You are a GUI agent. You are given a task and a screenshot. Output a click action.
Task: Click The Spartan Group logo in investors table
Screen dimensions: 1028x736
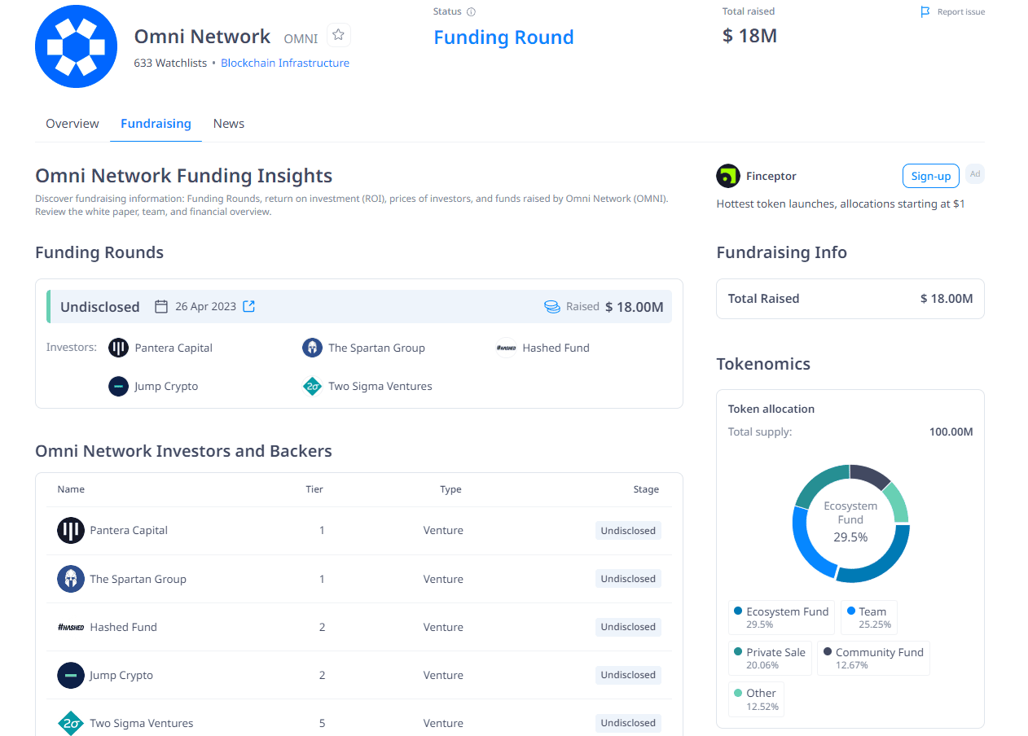(x=71, y=579)
